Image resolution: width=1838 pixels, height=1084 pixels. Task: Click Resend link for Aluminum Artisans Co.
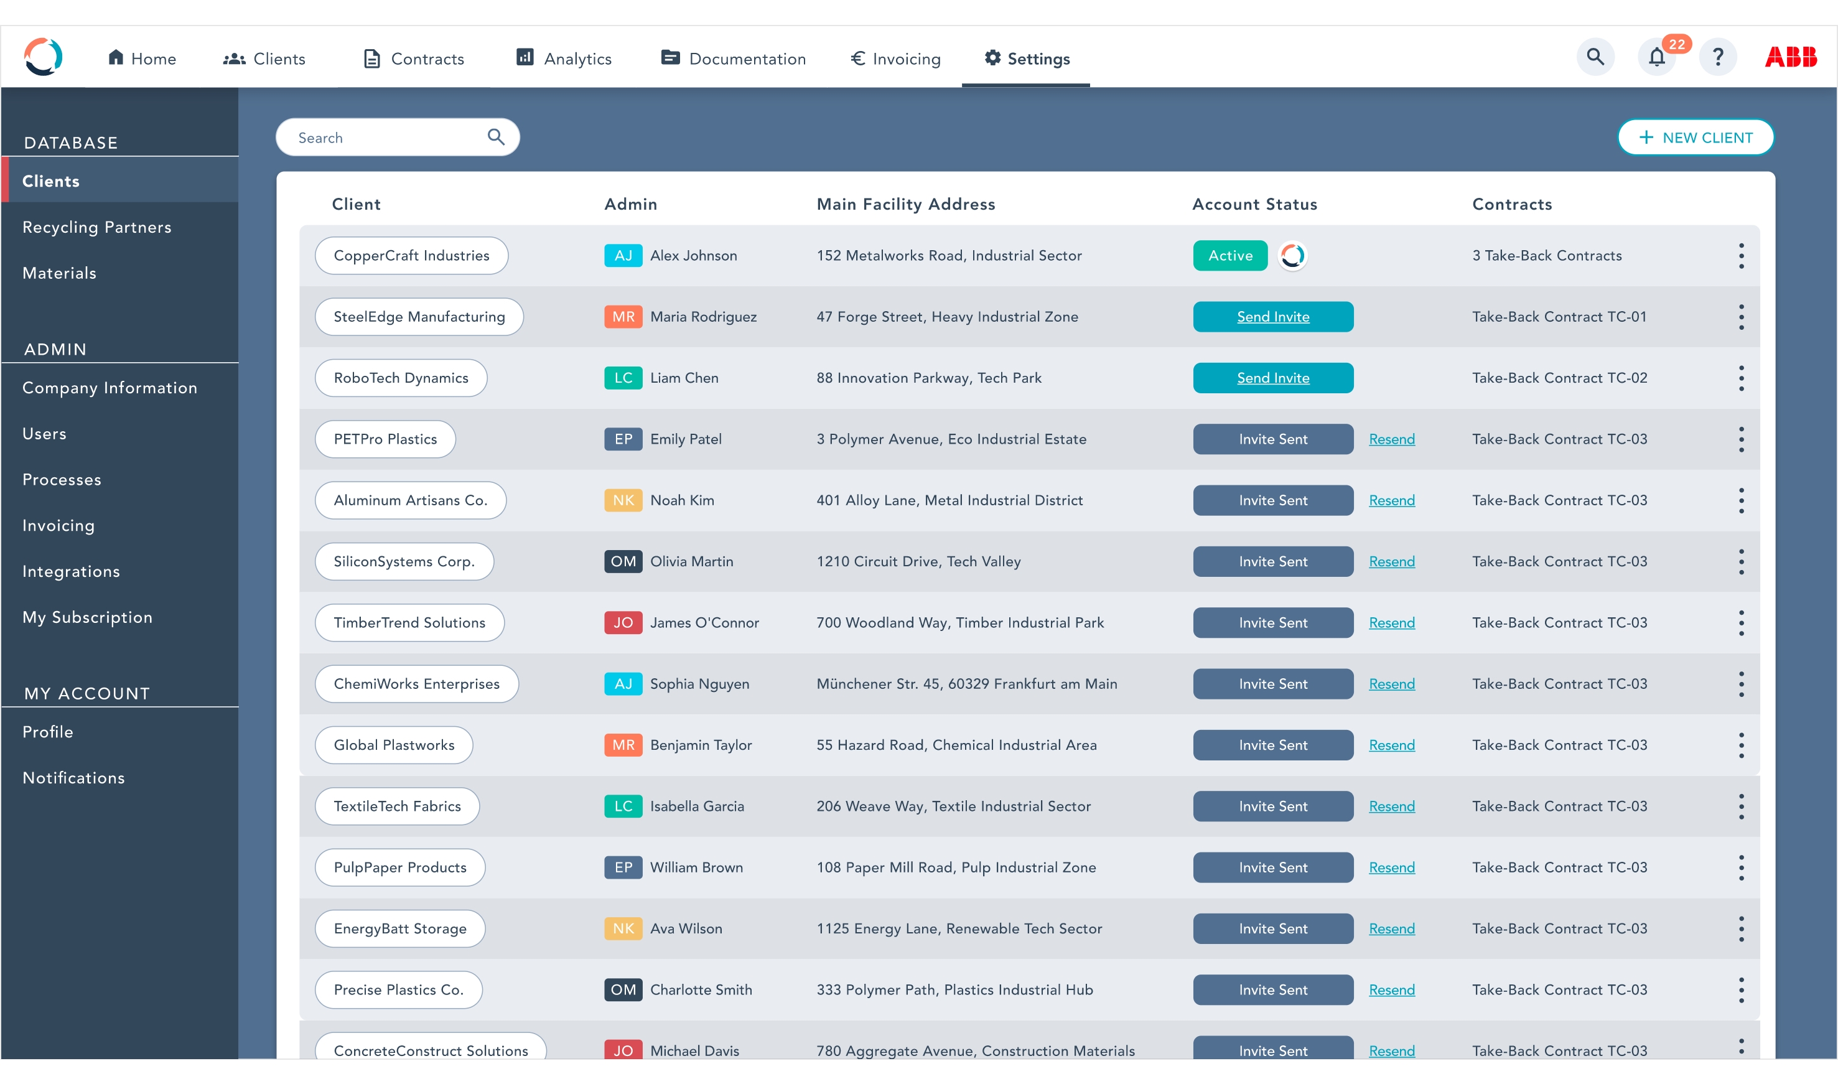(1391, 500)
